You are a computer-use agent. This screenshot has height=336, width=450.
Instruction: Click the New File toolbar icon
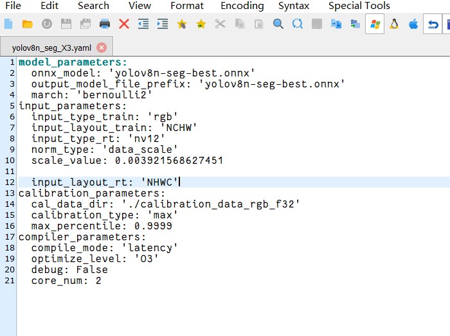tap(8, 24)
